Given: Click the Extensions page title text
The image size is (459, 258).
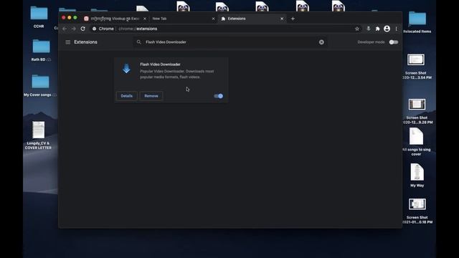Looking at the screenshot, I should (x=85, y=42).
